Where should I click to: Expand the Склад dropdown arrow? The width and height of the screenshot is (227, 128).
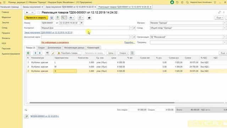pos(225,28)
